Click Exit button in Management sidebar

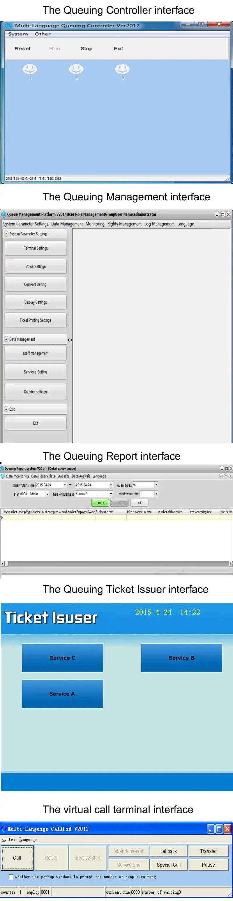click(x=36, y=423)
